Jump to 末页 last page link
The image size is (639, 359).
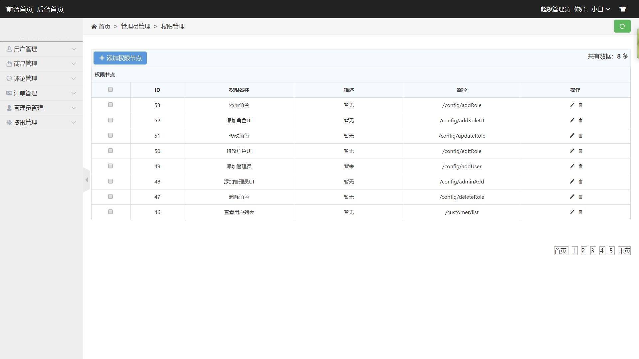pos(624,251)
